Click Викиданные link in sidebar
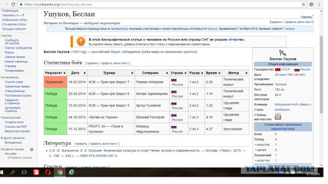The width and height of the screenshot is (328, 184). coord(13,142)
